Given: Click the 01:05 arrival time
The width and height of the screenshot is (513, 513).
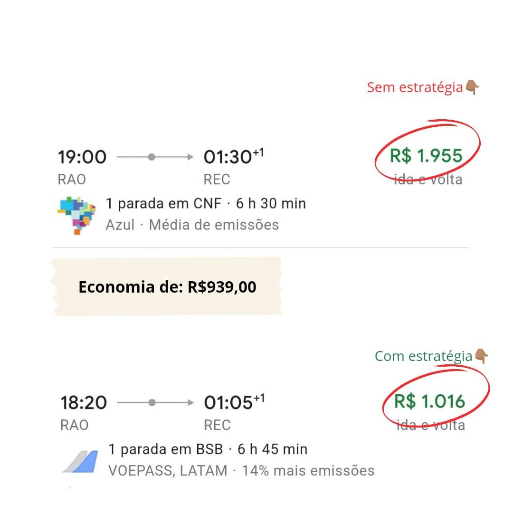Looking at the screenshot, I should (x=228, y=403).
